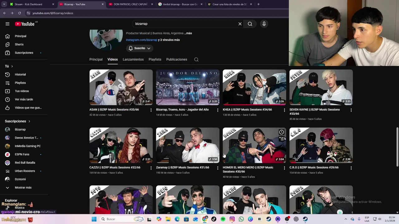Click the magnifier search button
Image resolution: width=399 pixels, height=224 pixels.
coord(250,24)
